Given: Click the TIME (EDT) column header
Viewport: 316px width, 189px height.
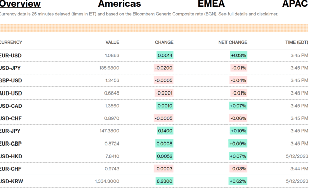Looking at the screenshot, I should click(x=297, y=42).
